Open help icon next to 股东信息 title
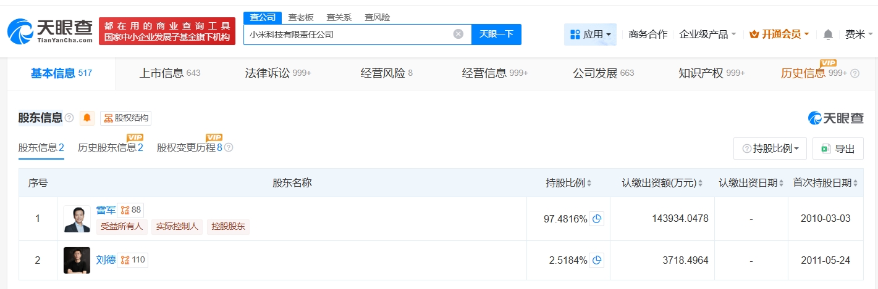Viewport: 878px width, 289px height. (69, 118)
